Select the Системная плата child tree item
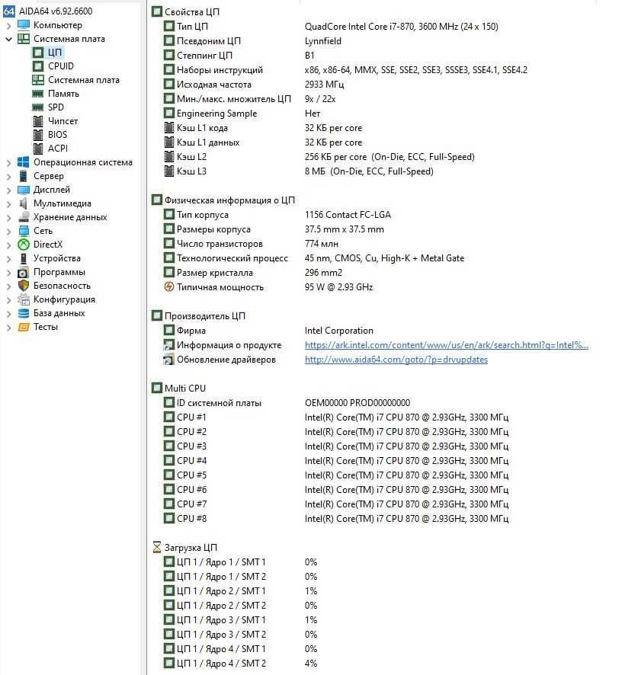 84,80
